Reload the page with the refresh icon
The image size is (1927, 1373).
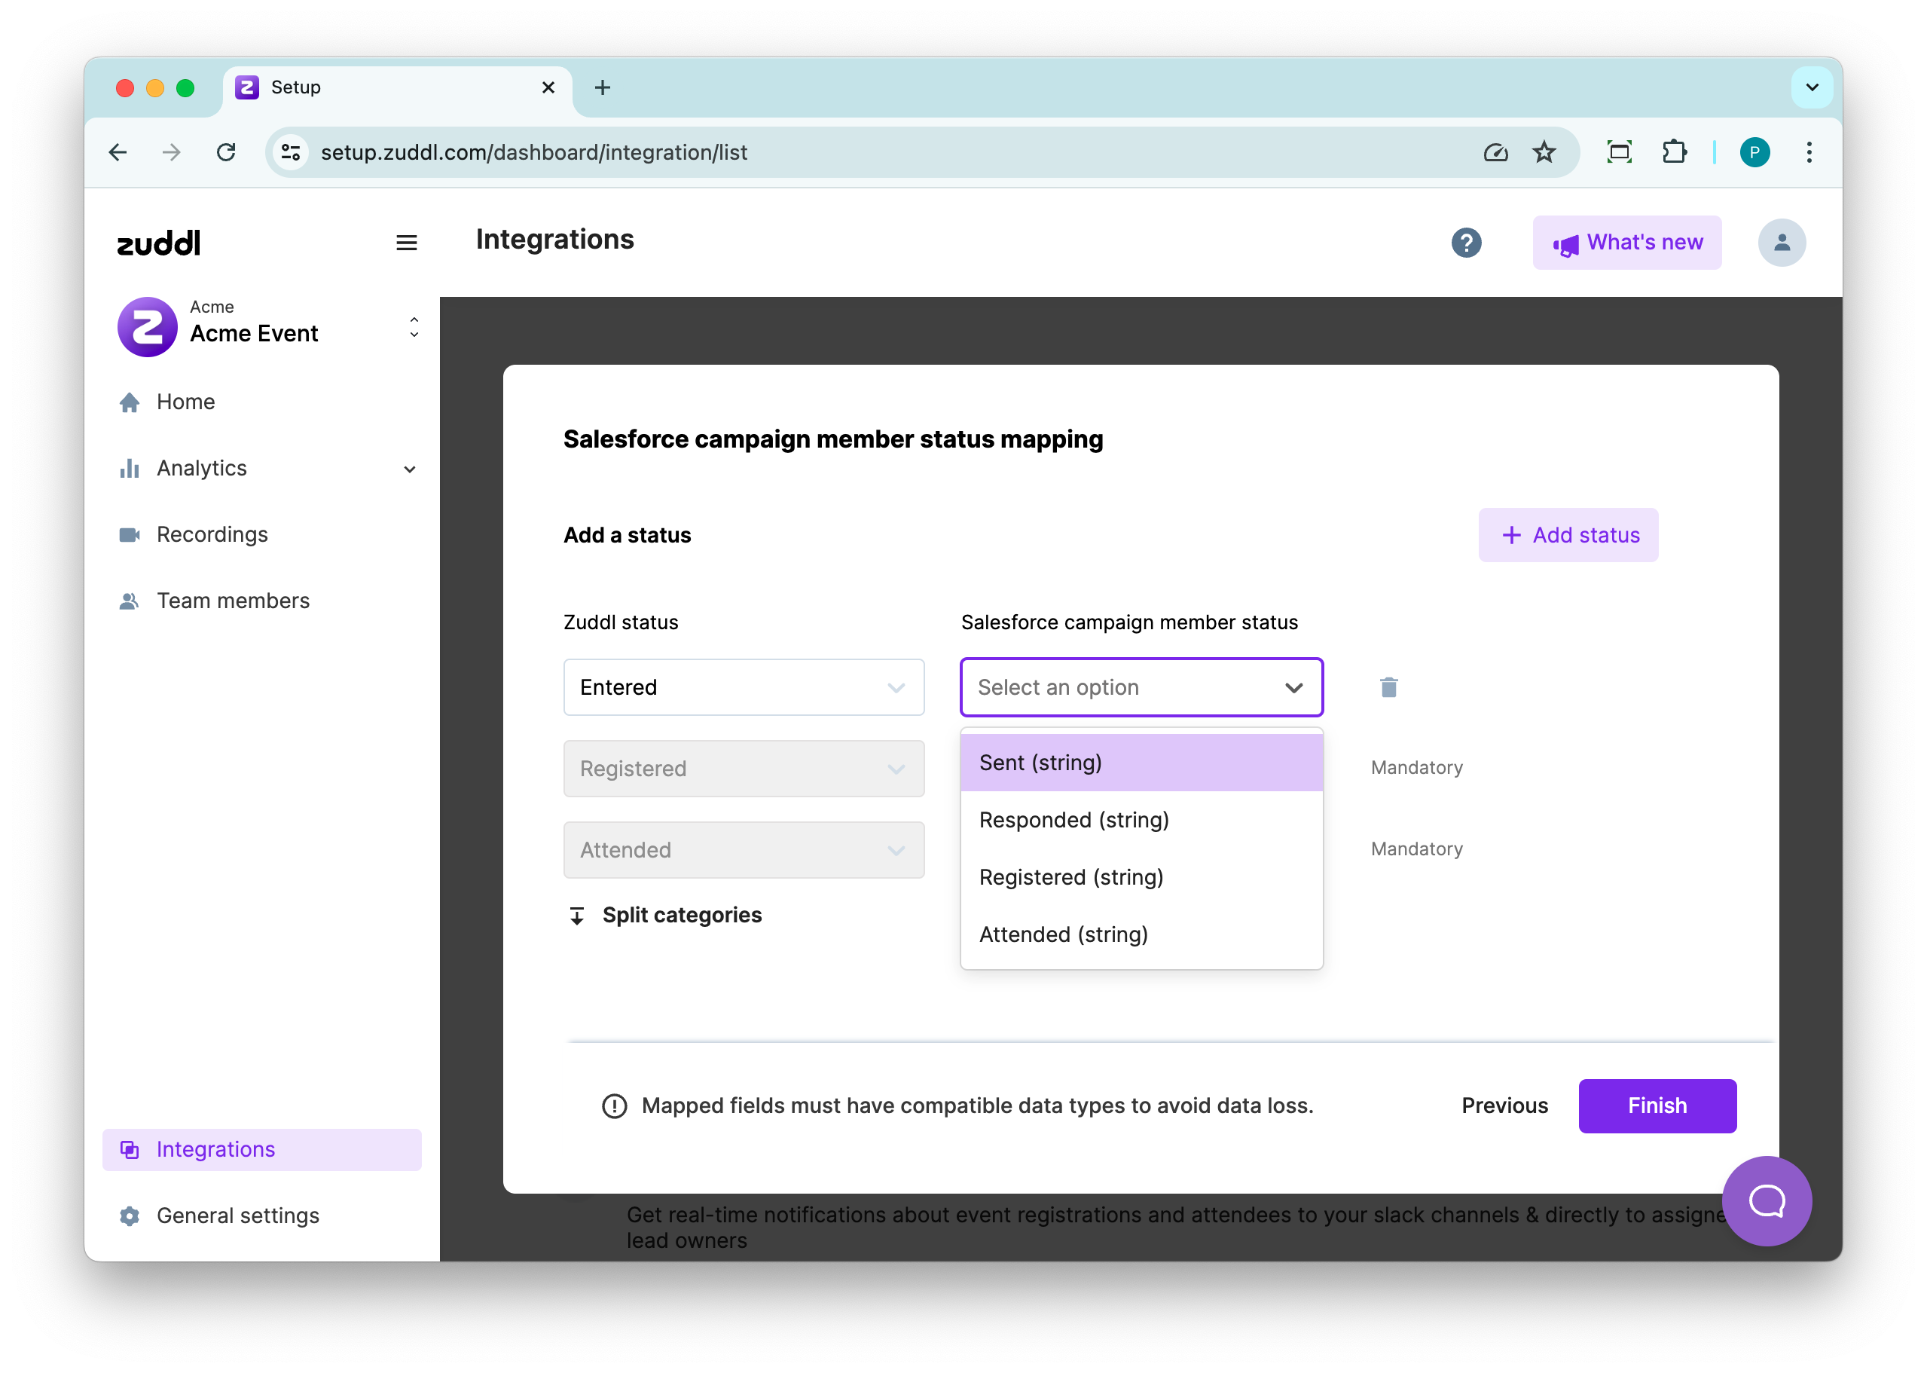pyautogui.click(x=226, y=152)
